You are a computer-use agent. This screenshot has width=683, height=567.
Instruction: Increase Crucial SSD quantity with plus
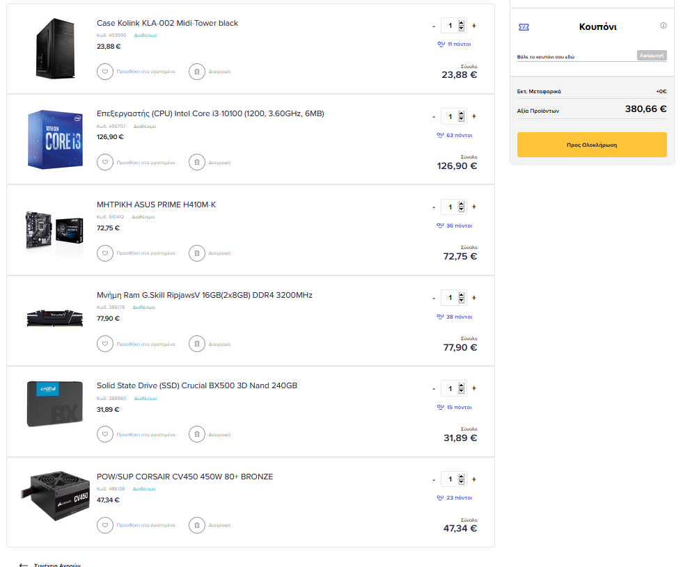point(474,388)
